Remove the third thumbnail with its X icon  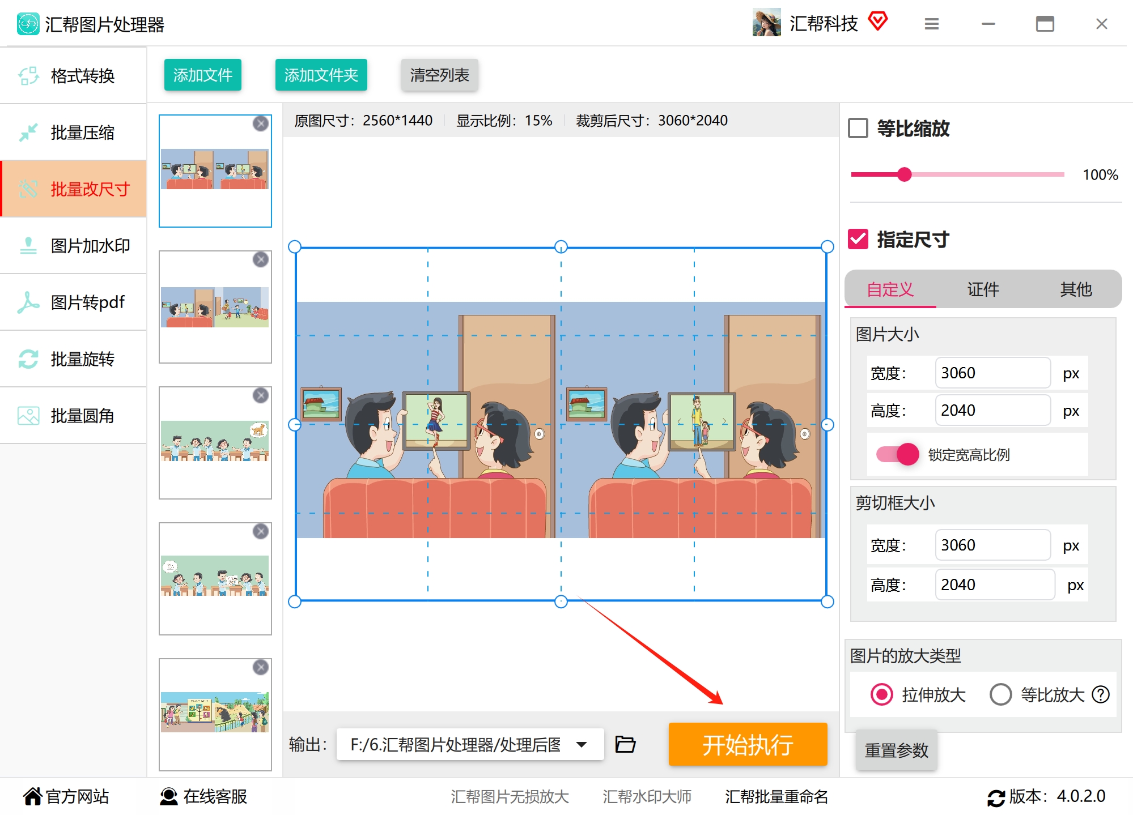(261, 395)
